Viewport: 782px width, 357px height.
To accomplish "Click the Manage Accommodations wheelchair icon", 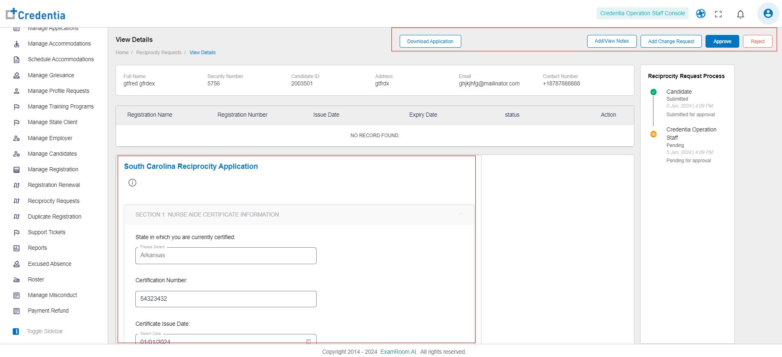I will (16, 44).
